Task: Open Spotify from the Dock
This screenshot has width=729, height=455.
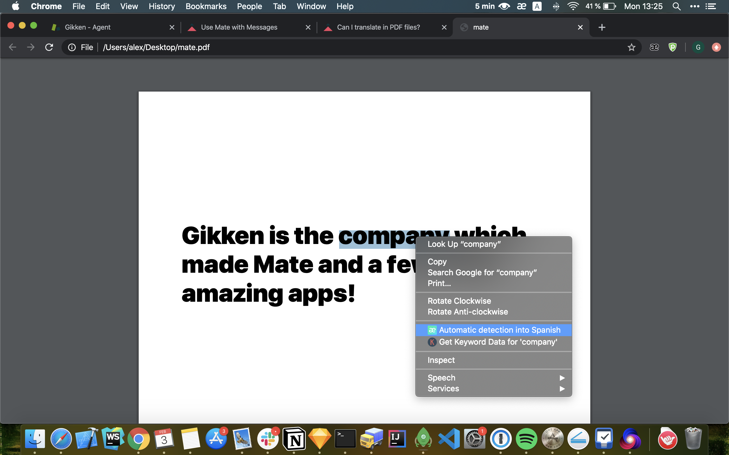Action: coord(527,439)
